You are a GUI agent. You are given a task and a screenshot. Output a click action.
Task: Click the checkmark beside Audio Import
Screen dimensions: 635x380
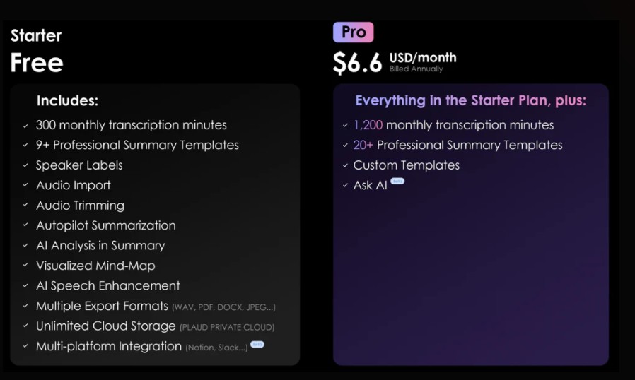coord(25,185)
